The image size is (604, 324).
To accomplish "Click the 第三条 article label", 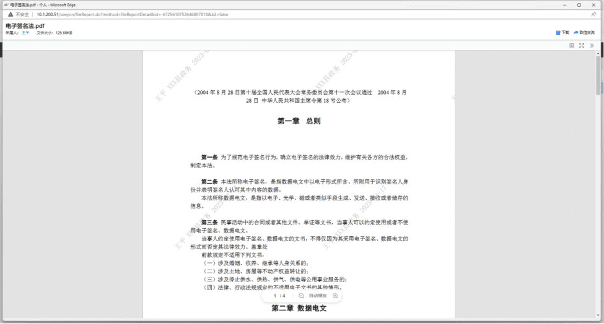I will coord(209,222).
